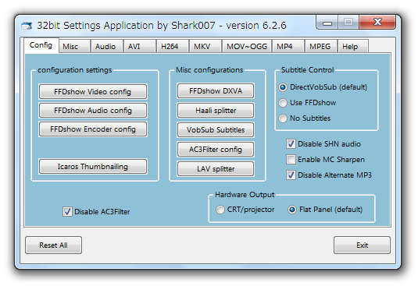The height and width of the screenshot is (286, 418).
Task: Select the MKV tab
Action: (x=205, y=47)
